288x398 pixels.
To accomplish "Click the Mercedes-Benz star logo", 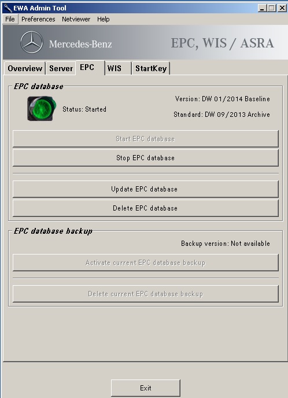I will (32, 42).
